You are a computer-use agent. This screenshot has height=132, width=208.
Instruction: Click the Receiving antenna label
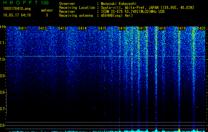tap(76, 16)
